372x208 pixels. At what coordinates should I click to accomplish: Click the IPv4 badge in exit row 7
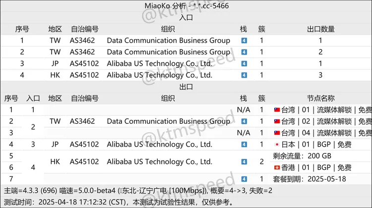(x=244, y=179)
